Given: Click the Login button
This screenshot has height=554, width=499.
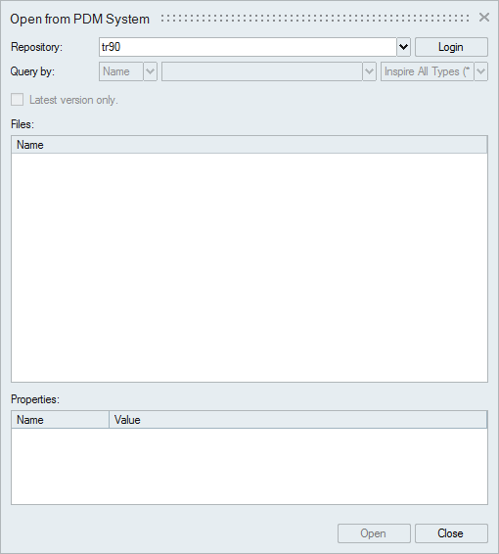Looking at the screenshot, I should point(451,47).
